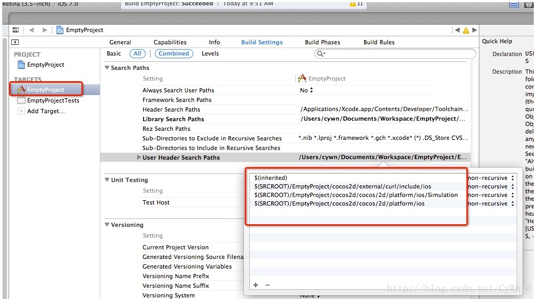This screenshot has height=299, width=537.
Task: Open the Capabilities tab
Action: (x=170, y=42)
